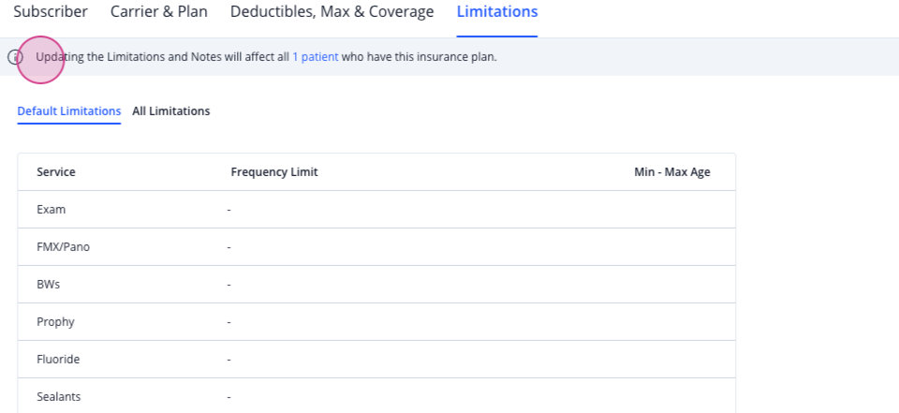This screenshot has height=413, width=899.
Task: Click the Frequency Limit column header
Action: click(274, 172)
